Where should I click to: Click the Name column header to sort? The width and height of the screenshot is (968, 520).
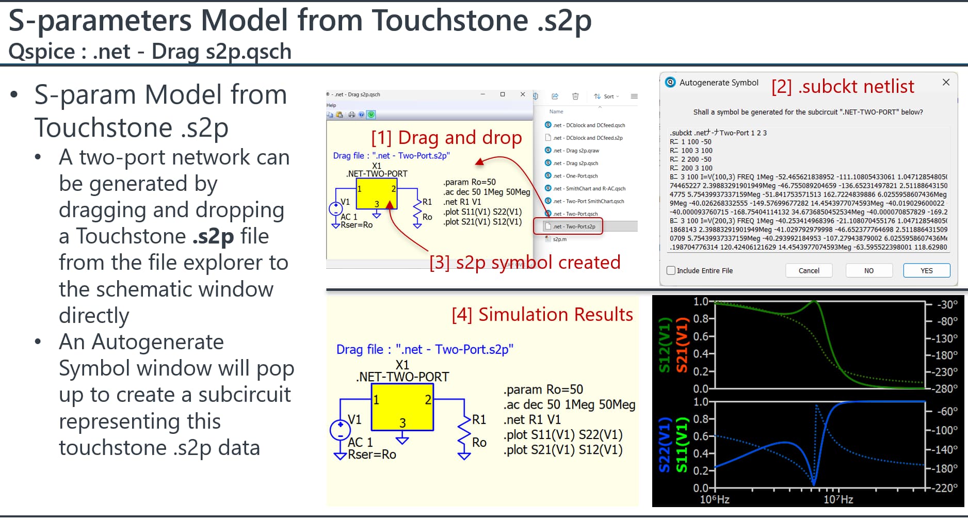click(x=556, y=111)
